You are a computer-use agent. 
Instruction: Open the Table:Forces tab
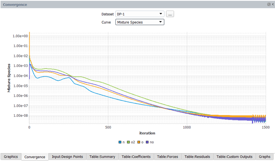click(168, 157)
